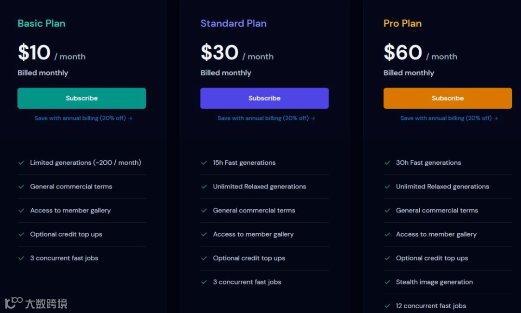
Task: Click the Basic Plan Subscribe button
Action: (x=82, y=98)
